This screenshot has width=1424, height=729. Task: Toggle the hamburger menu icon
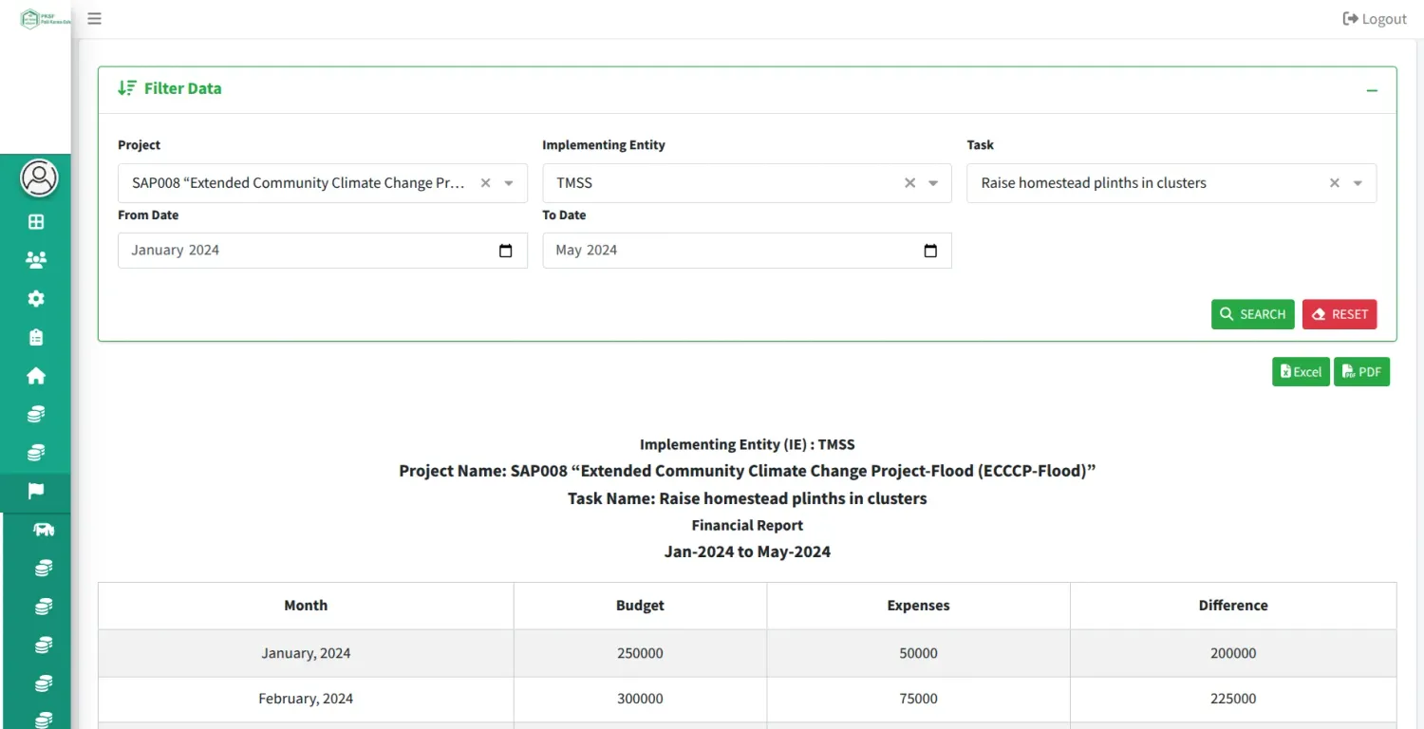click(94, 18)
